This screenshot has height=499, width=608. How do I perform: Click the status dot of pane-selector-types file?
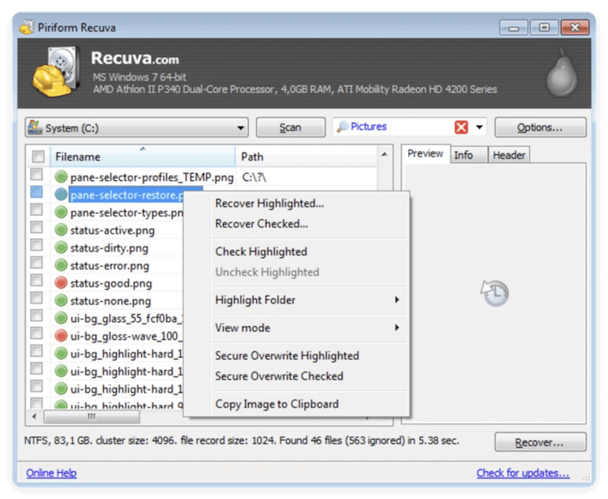[x=61, y=213]
